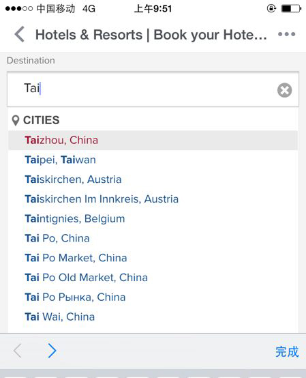Image resolution: width=306 pixels, height=378 pixels.
Task: Select Taipei, Taiwan suggestion
Action: [153, 160]
